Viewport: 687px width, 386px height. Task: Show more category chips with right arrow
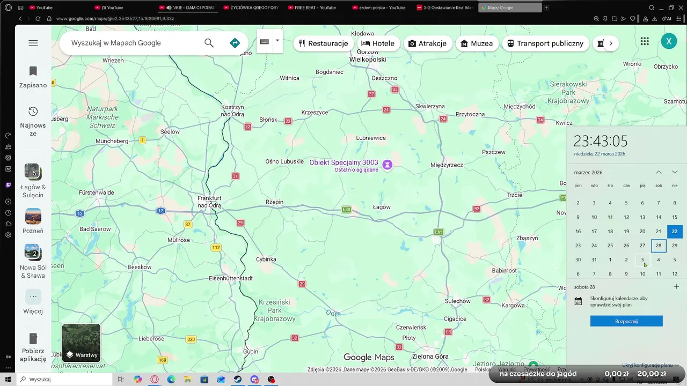click(x=611, y=43)
